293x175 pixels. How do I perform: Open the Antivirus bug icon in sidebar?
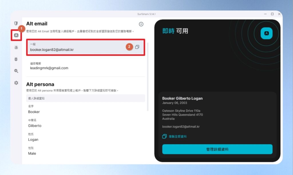16,59
